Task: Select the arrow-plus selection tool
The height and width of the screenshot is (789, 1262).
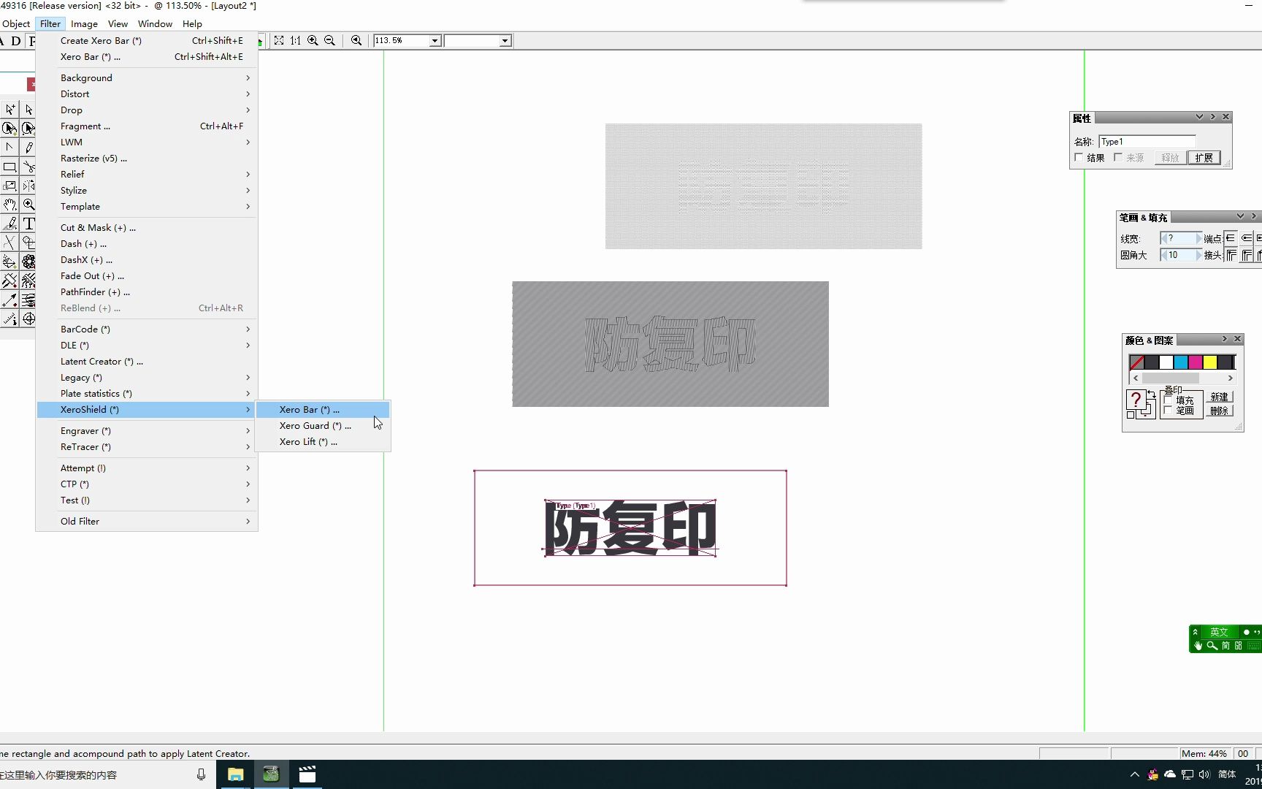Action: pos(9,110)
